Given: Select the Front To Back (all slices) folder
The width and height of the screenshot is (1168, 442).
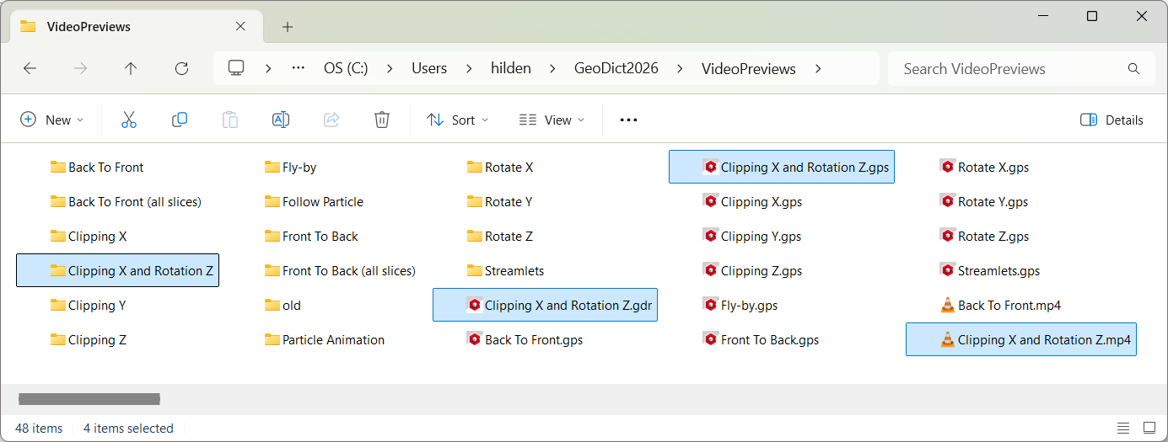Looking at the screenshot, I should coord(341,270).
